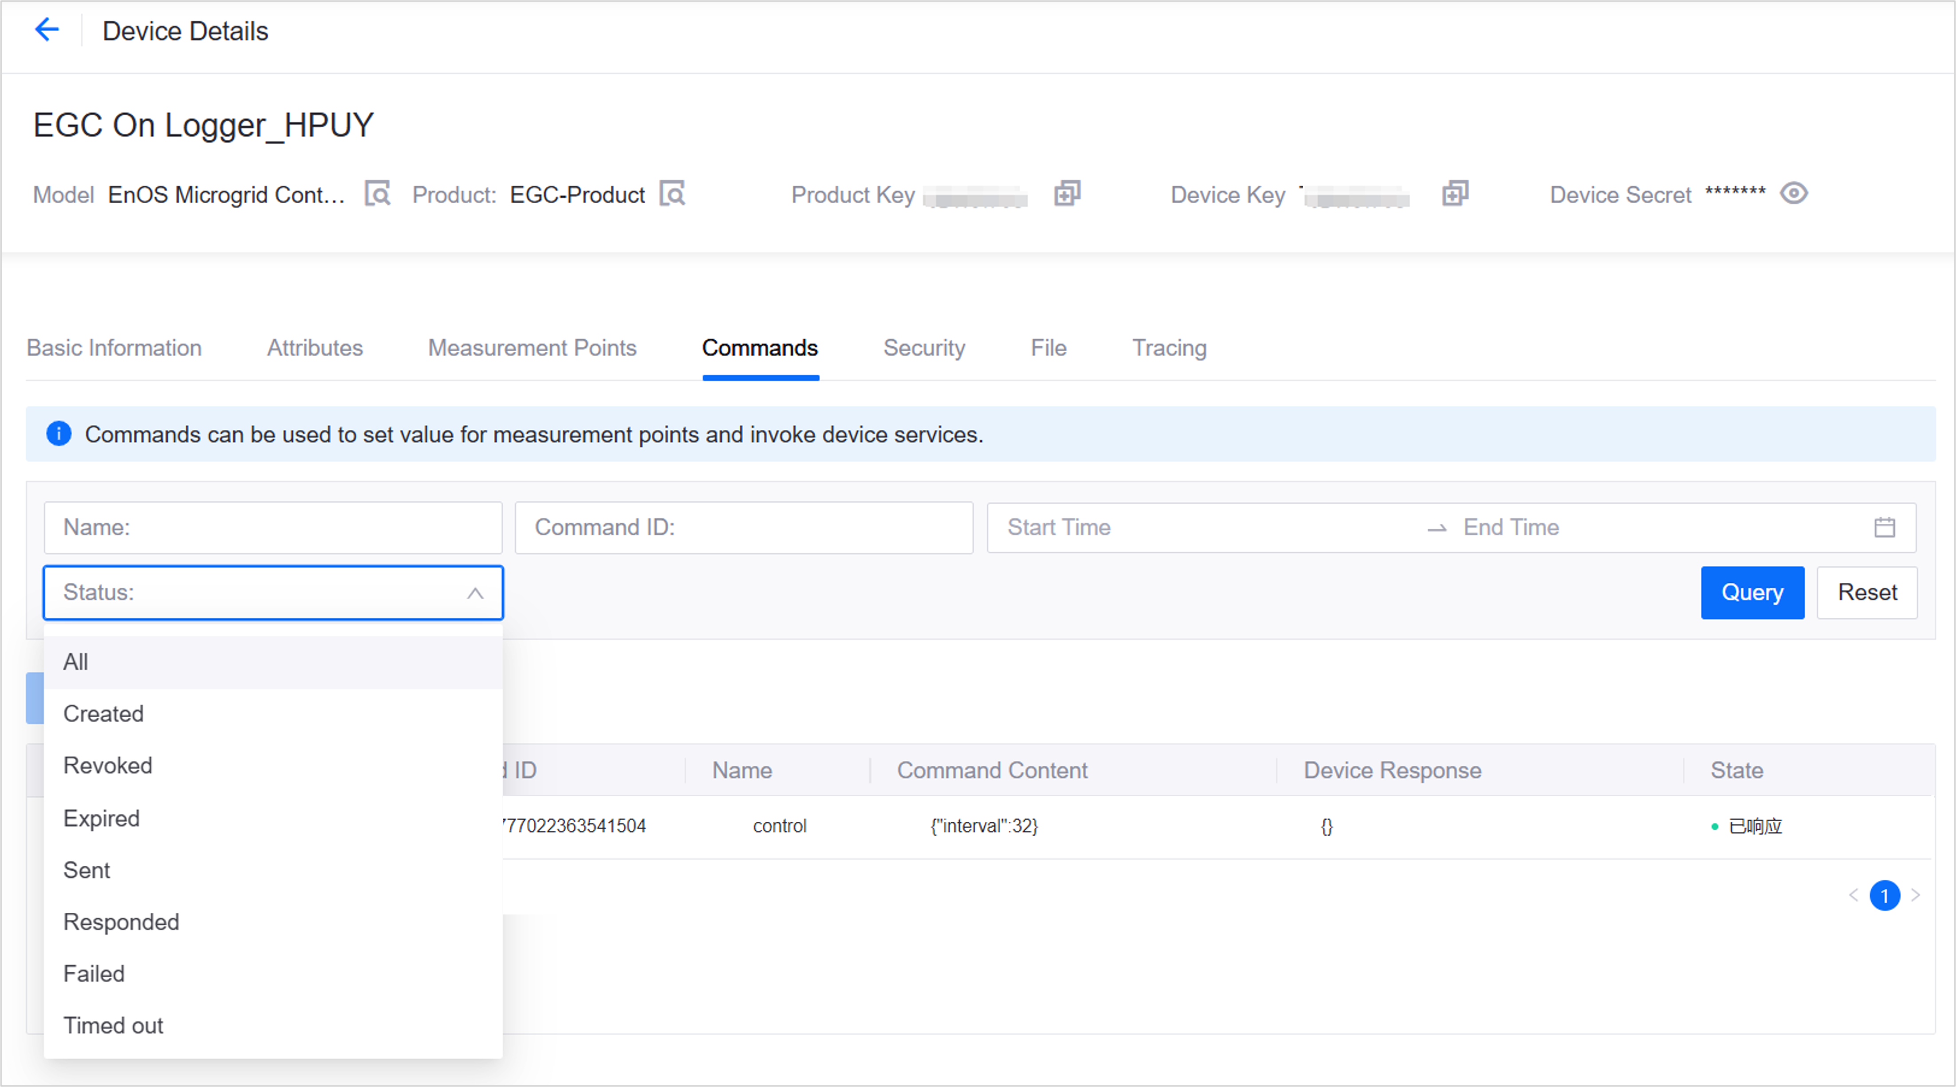Open EGC-Product details magnifier icon

[x=672, y=193]
